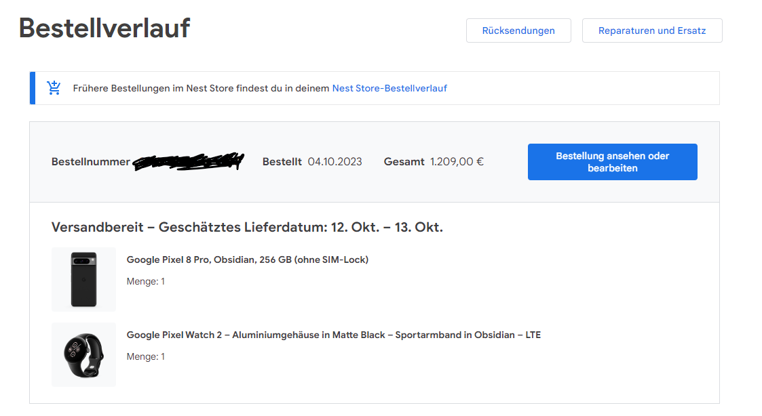The width and height of the screenshot is (762, 416).
Task: Click the Gesamt label in order header
Action: [404, 162]
